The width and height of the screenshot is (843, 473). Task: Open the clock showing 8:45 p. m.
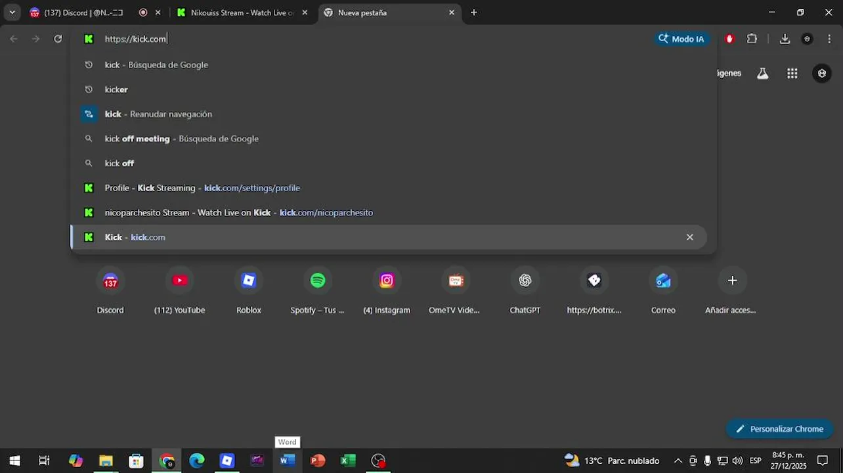[x=789, y=461]
